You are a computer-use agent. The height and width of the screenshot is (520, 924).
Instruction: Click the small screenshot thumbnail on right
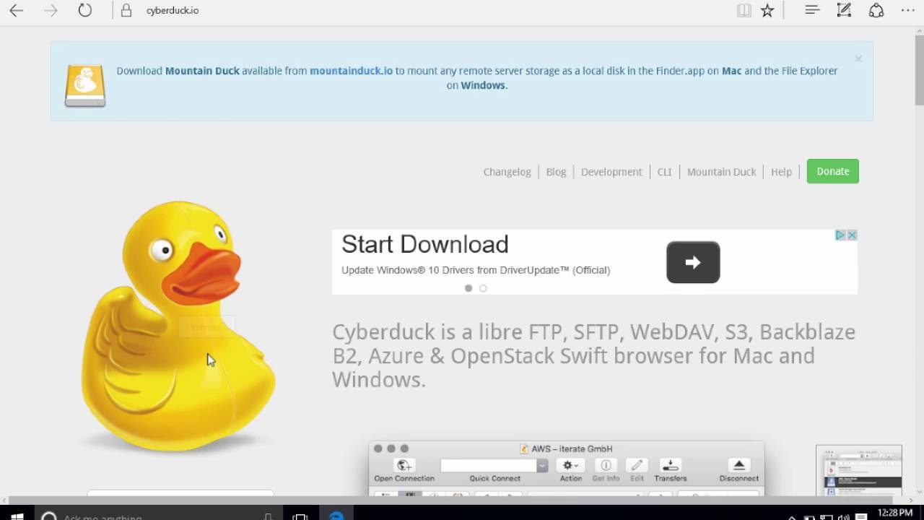click(x=859, y=471)
